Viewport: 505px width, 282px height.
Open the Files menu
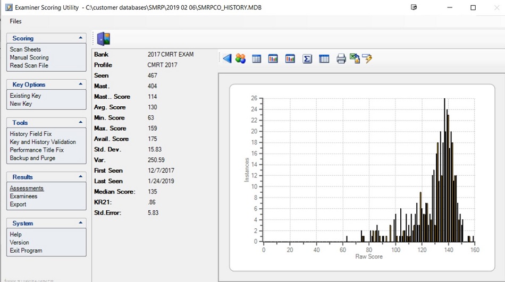[15, 21]
